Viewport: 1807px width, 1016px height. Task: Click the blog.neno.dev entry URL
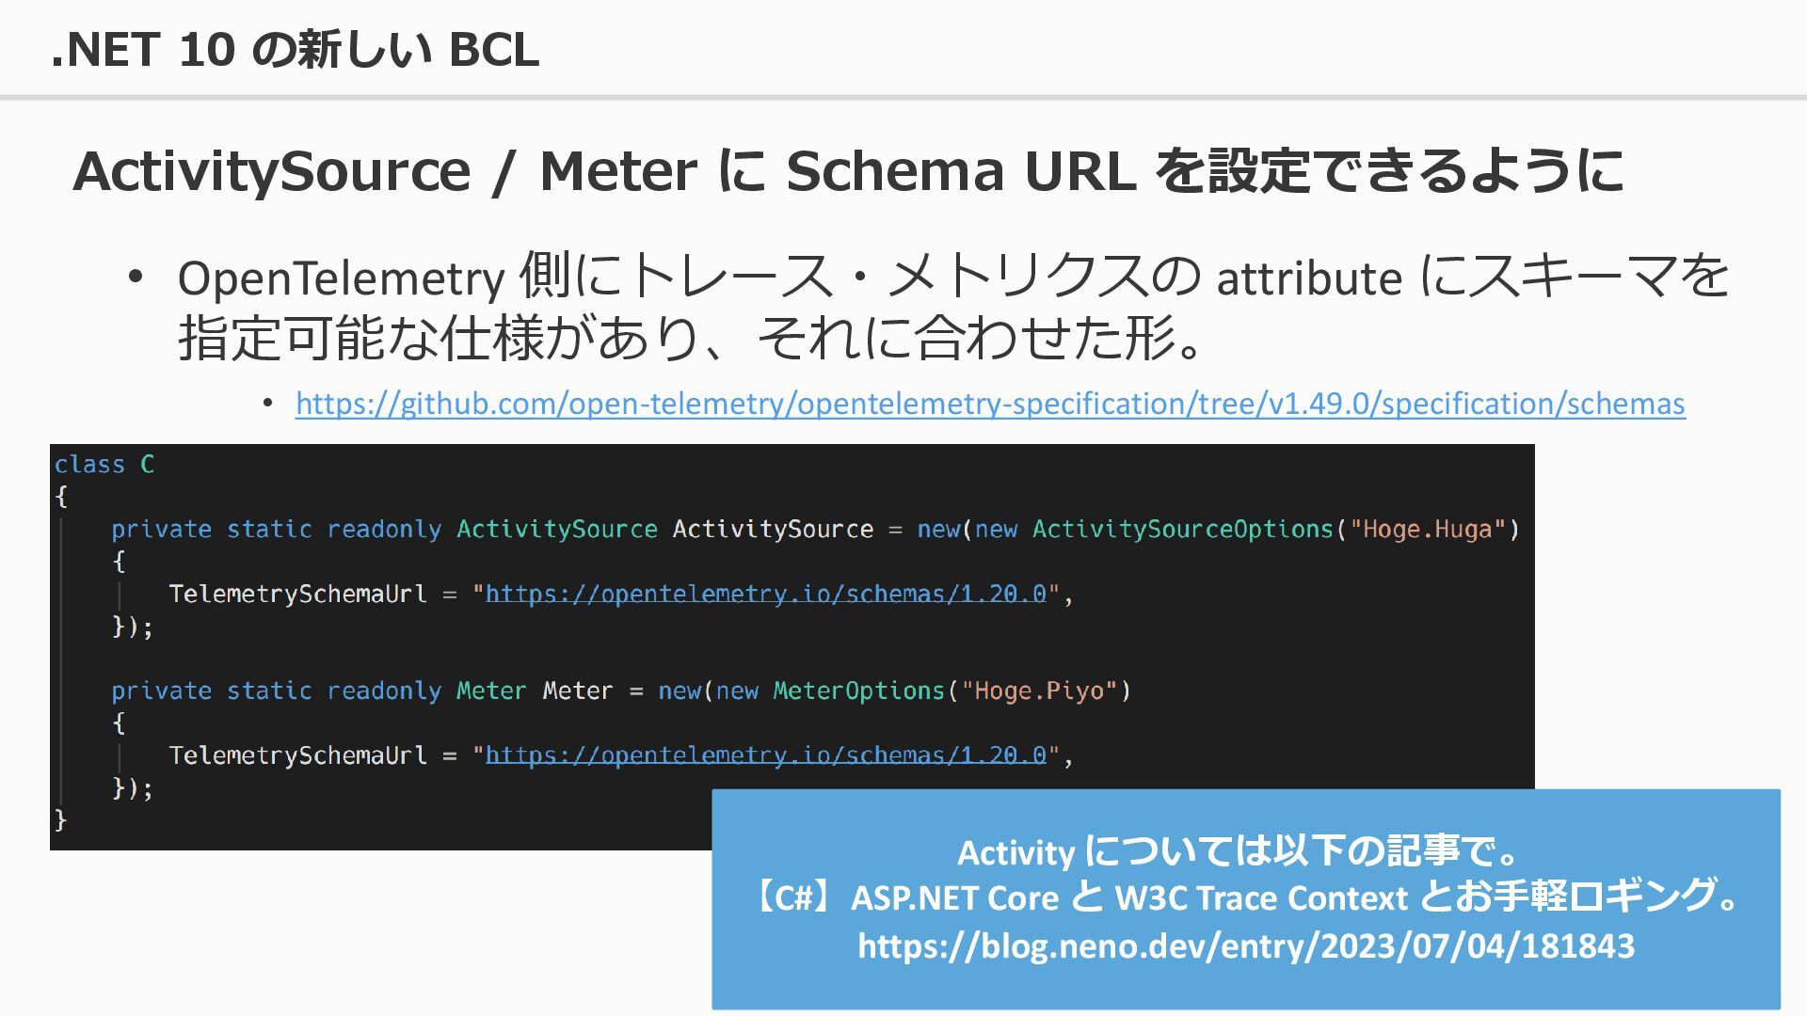click(x=1246, y=945)
